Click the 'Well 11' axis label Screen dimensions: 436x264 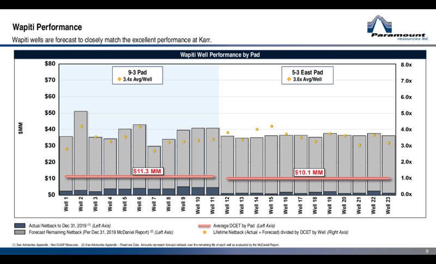click(213, 205)
